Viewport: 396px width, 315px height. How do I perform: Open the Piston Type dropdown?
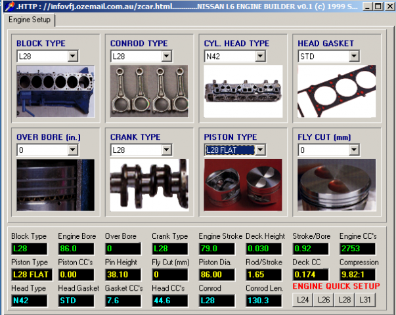259,150
